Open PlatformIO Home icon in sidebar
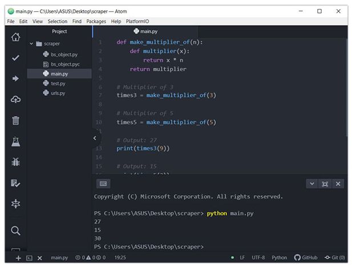 click(16, 37)
